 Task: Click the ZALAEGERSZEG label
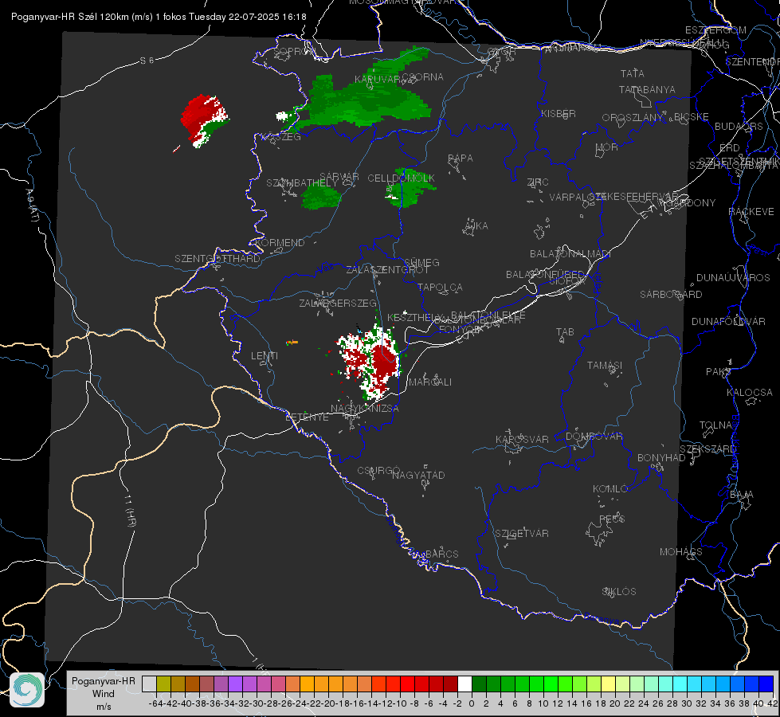pyautogui.click(x=338, y=303)
